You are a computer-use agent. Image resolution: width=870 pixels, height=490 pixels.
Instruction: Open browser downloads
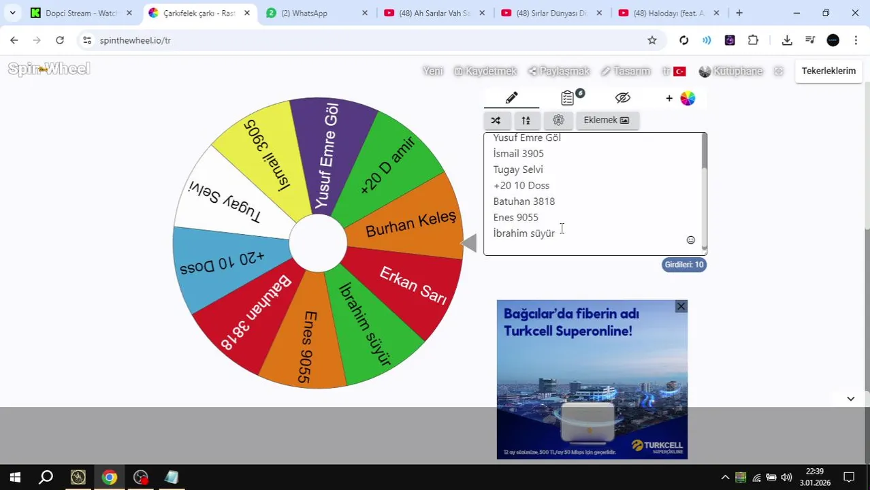(787, 40)
